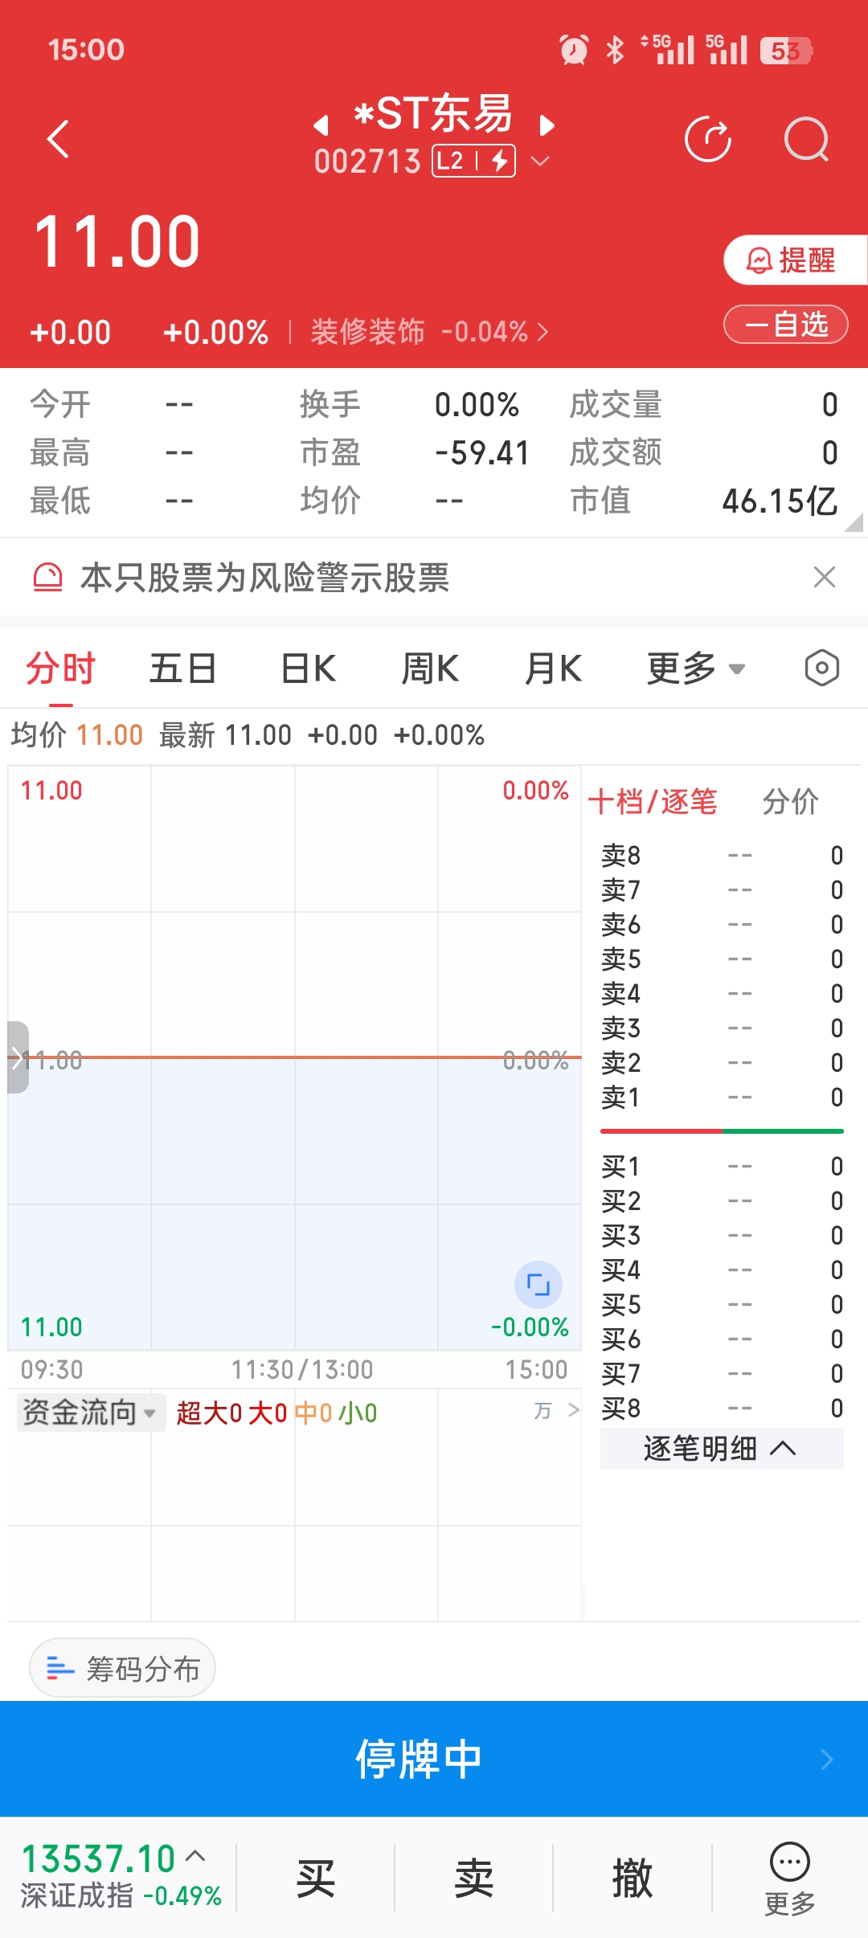The height and width of the screenshot is (1938, 868).
Task: Tap the 卖1 order book row
Action: tap(722, 1097)
